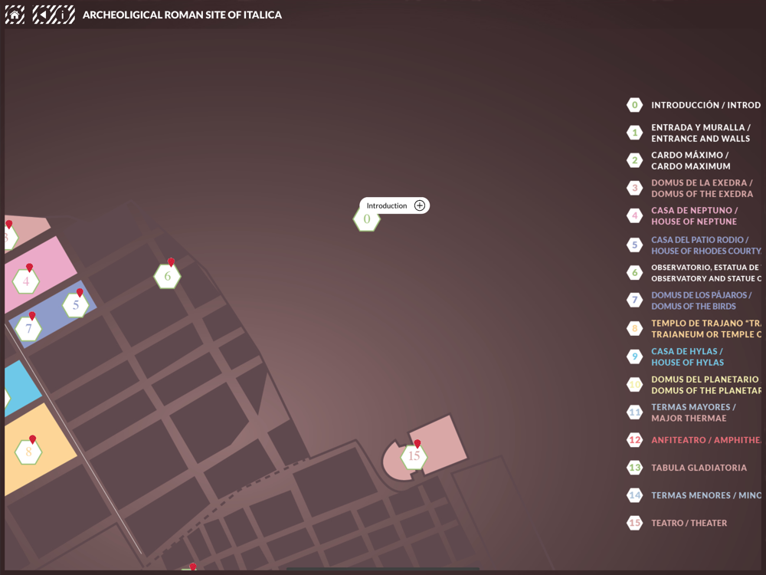Viewport: 766px width, 575px height.
Task: Select map marker 15 at the theater
Action: coord(414,456)
